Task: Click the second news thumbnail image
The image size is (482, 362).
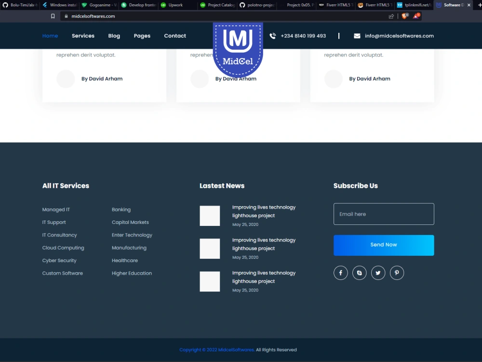Action: coord(210,249)
